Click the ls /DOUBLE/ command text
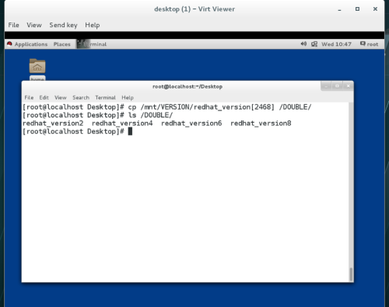 click(x=150, y=115)
